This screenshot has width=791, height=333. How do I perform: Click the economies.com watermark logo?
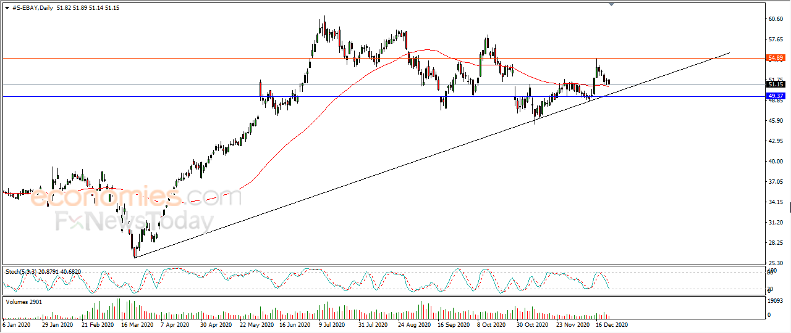point(136,197)
